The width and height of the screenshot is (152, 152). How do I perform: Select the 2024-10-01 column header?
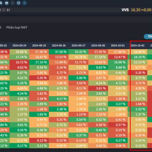pyautogui.click(x=118, y=45)
